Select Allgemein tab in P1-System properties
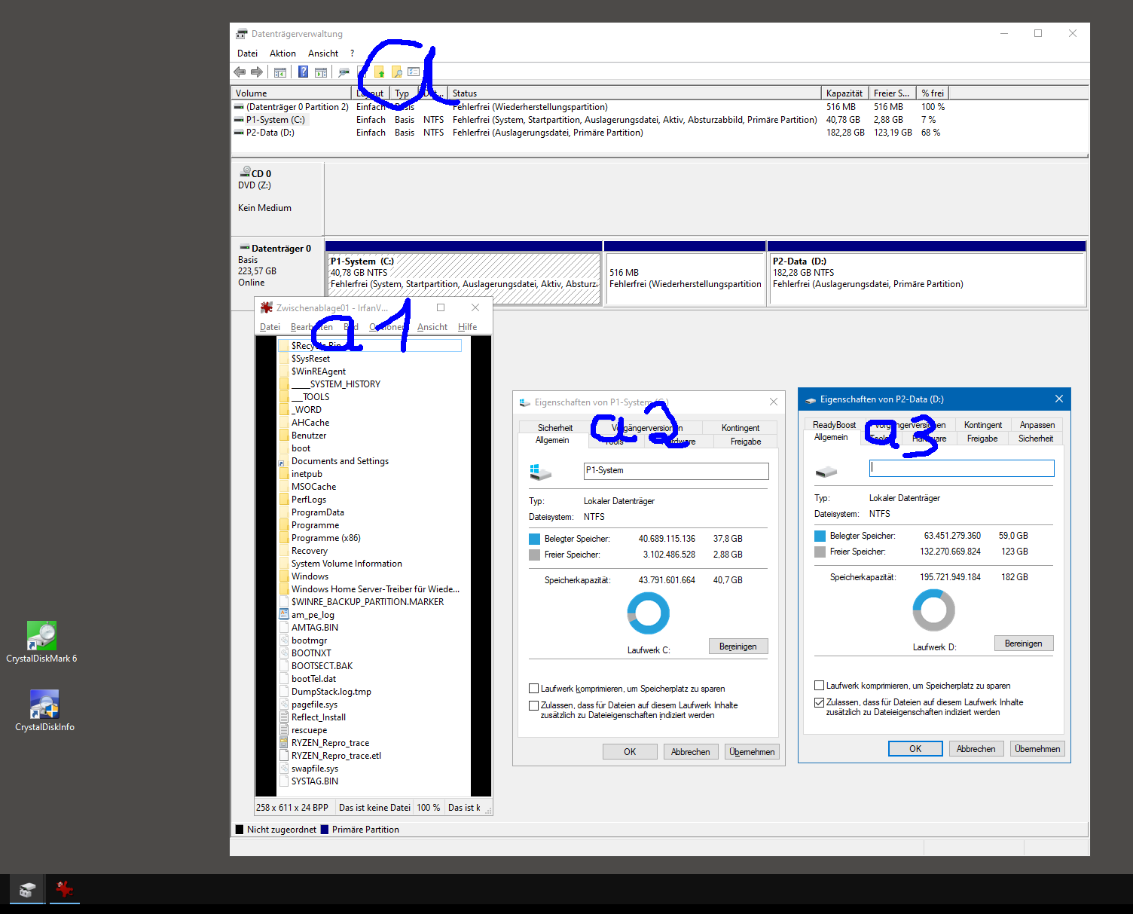 point(552,440)
